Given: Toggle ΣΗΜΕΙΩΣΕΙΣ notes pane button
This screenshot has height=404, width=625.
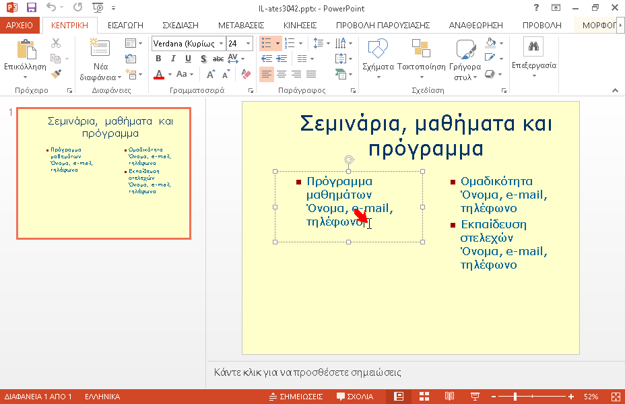Looking at the screenshot, I should 296,397.
